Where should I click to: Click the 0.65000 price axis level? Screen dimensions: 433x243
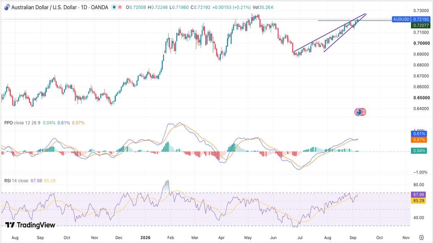(x=421, y=98)
